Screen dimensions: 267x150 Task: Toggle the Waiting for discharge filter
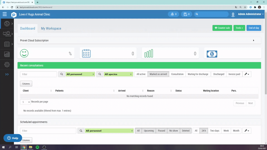pos(198,74)
